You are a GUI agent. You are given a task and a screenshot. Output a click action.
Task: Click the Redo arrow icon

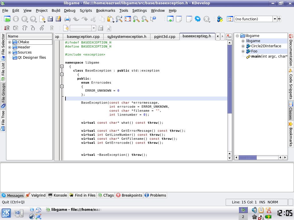pyautogui.click(x=85, y=19)
